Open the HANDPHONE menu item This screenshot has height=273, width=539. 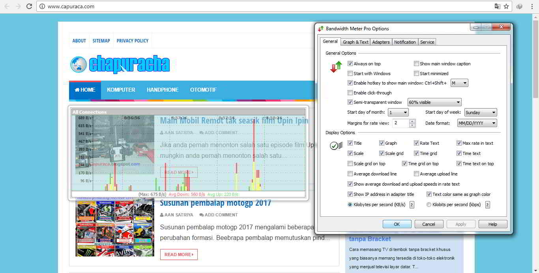(x=163, y=90)
